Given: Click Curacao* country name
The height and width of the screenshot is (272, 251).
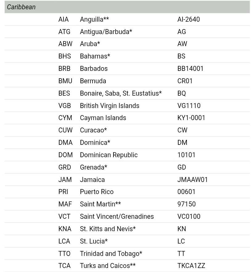Looking at the screenshot, I should pos(93,130).
